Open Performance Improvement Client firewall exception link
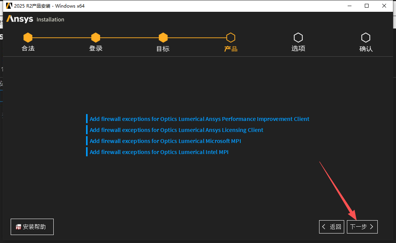The image size is (396, 243). (x=199, y=119)
